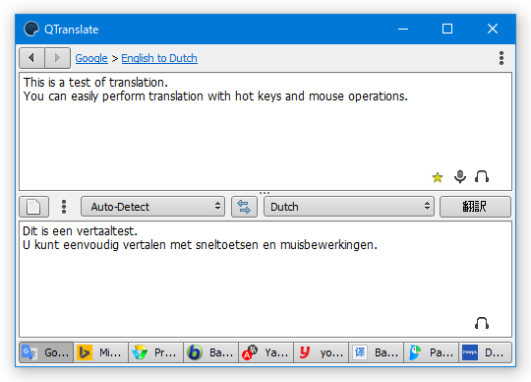
Task: Listen to Dutch translation with headphones icon
Action: pyautogui.click(x=482, y=323)
